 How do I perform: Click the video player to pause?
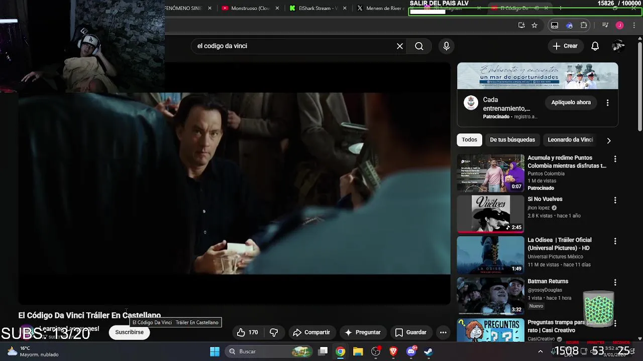click(x=235, y=184)
